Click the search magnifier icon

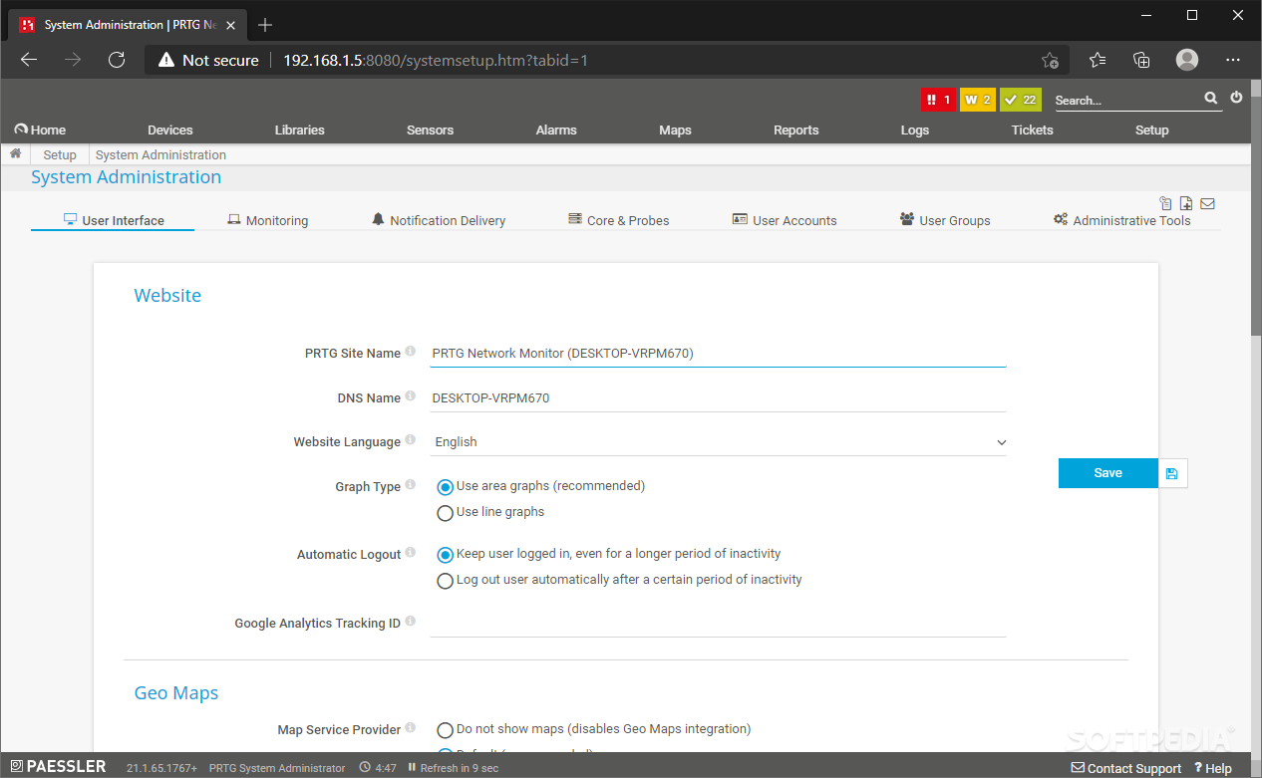pos(1210,99)
